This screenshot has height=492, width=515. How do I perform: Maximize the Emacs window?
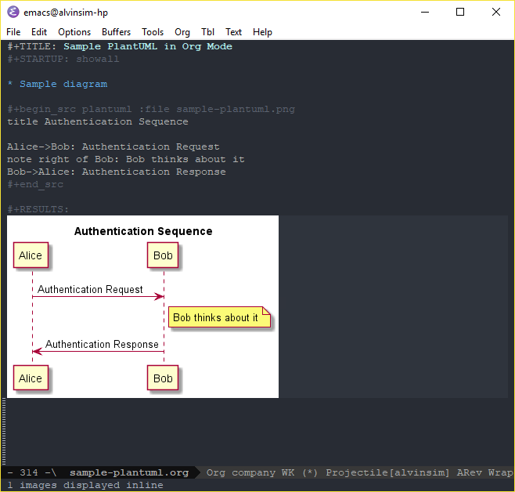point(460,12)
